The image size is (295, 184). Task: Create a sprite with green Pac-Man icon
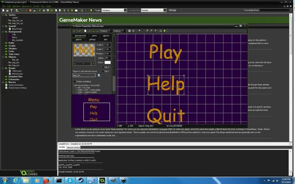(40, 10)
